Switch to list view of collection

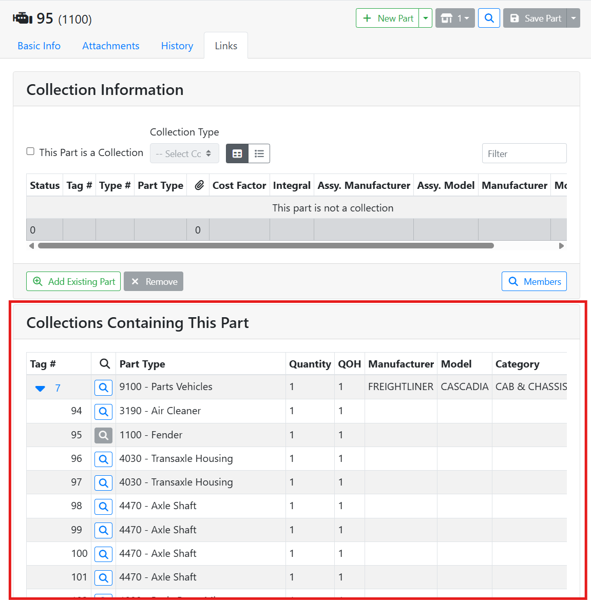pos(259,153)
